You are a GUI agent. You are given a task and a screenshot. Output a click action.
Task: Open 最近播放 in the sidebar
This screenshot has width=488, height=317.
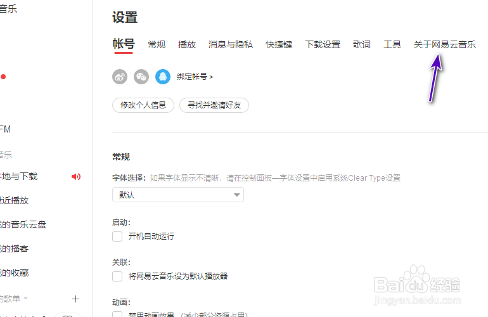coord(15,200)
